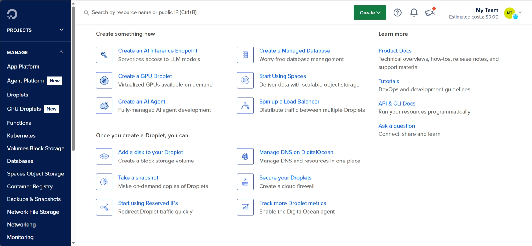Viewport: 532px width, 246px height.
Task: Click the Managed Database icon
Action: pos(245,55)
